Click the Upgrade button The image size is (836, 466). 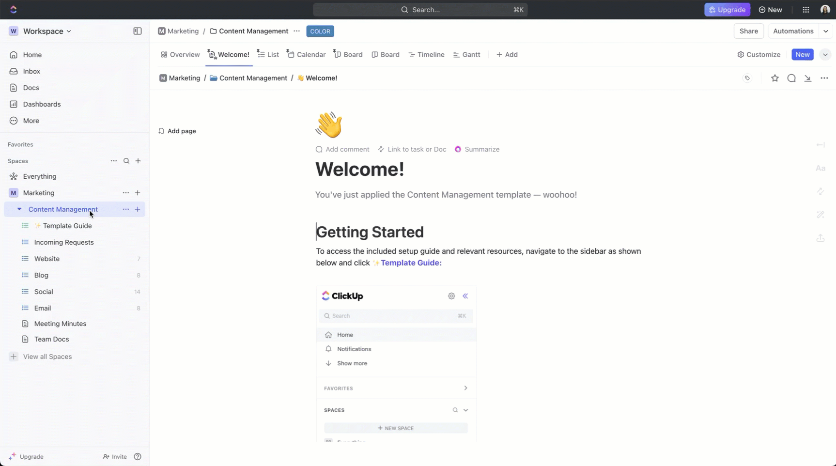(728, 10)
